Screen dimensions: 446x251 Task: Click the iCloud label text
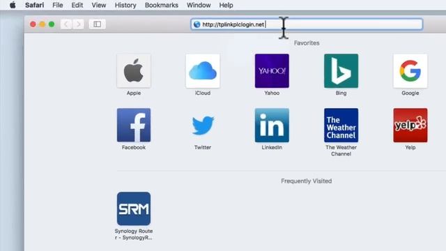click(203, 93)
